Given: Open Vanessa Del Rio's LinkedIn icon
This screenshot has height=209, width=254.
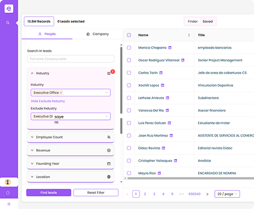Looking at the screenshot, I should click(167, 110).
